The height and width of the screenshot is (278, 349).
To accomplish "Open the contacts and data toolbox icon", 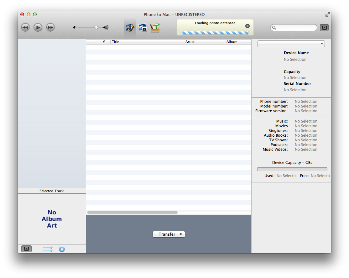I will click(155, 28).
